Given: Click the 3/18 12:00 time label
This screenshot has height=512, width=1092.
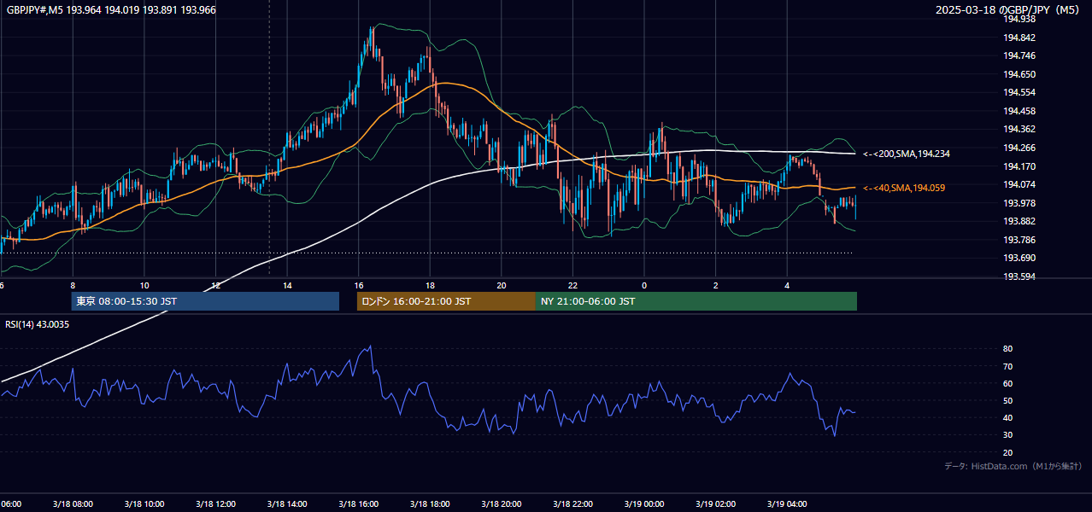Looking at the screenshot, I should point(215,504).
